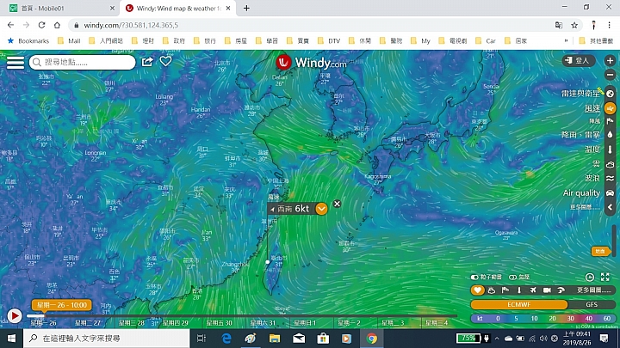
Task: Bookmark this page with star icon
Action: [574, 25]
